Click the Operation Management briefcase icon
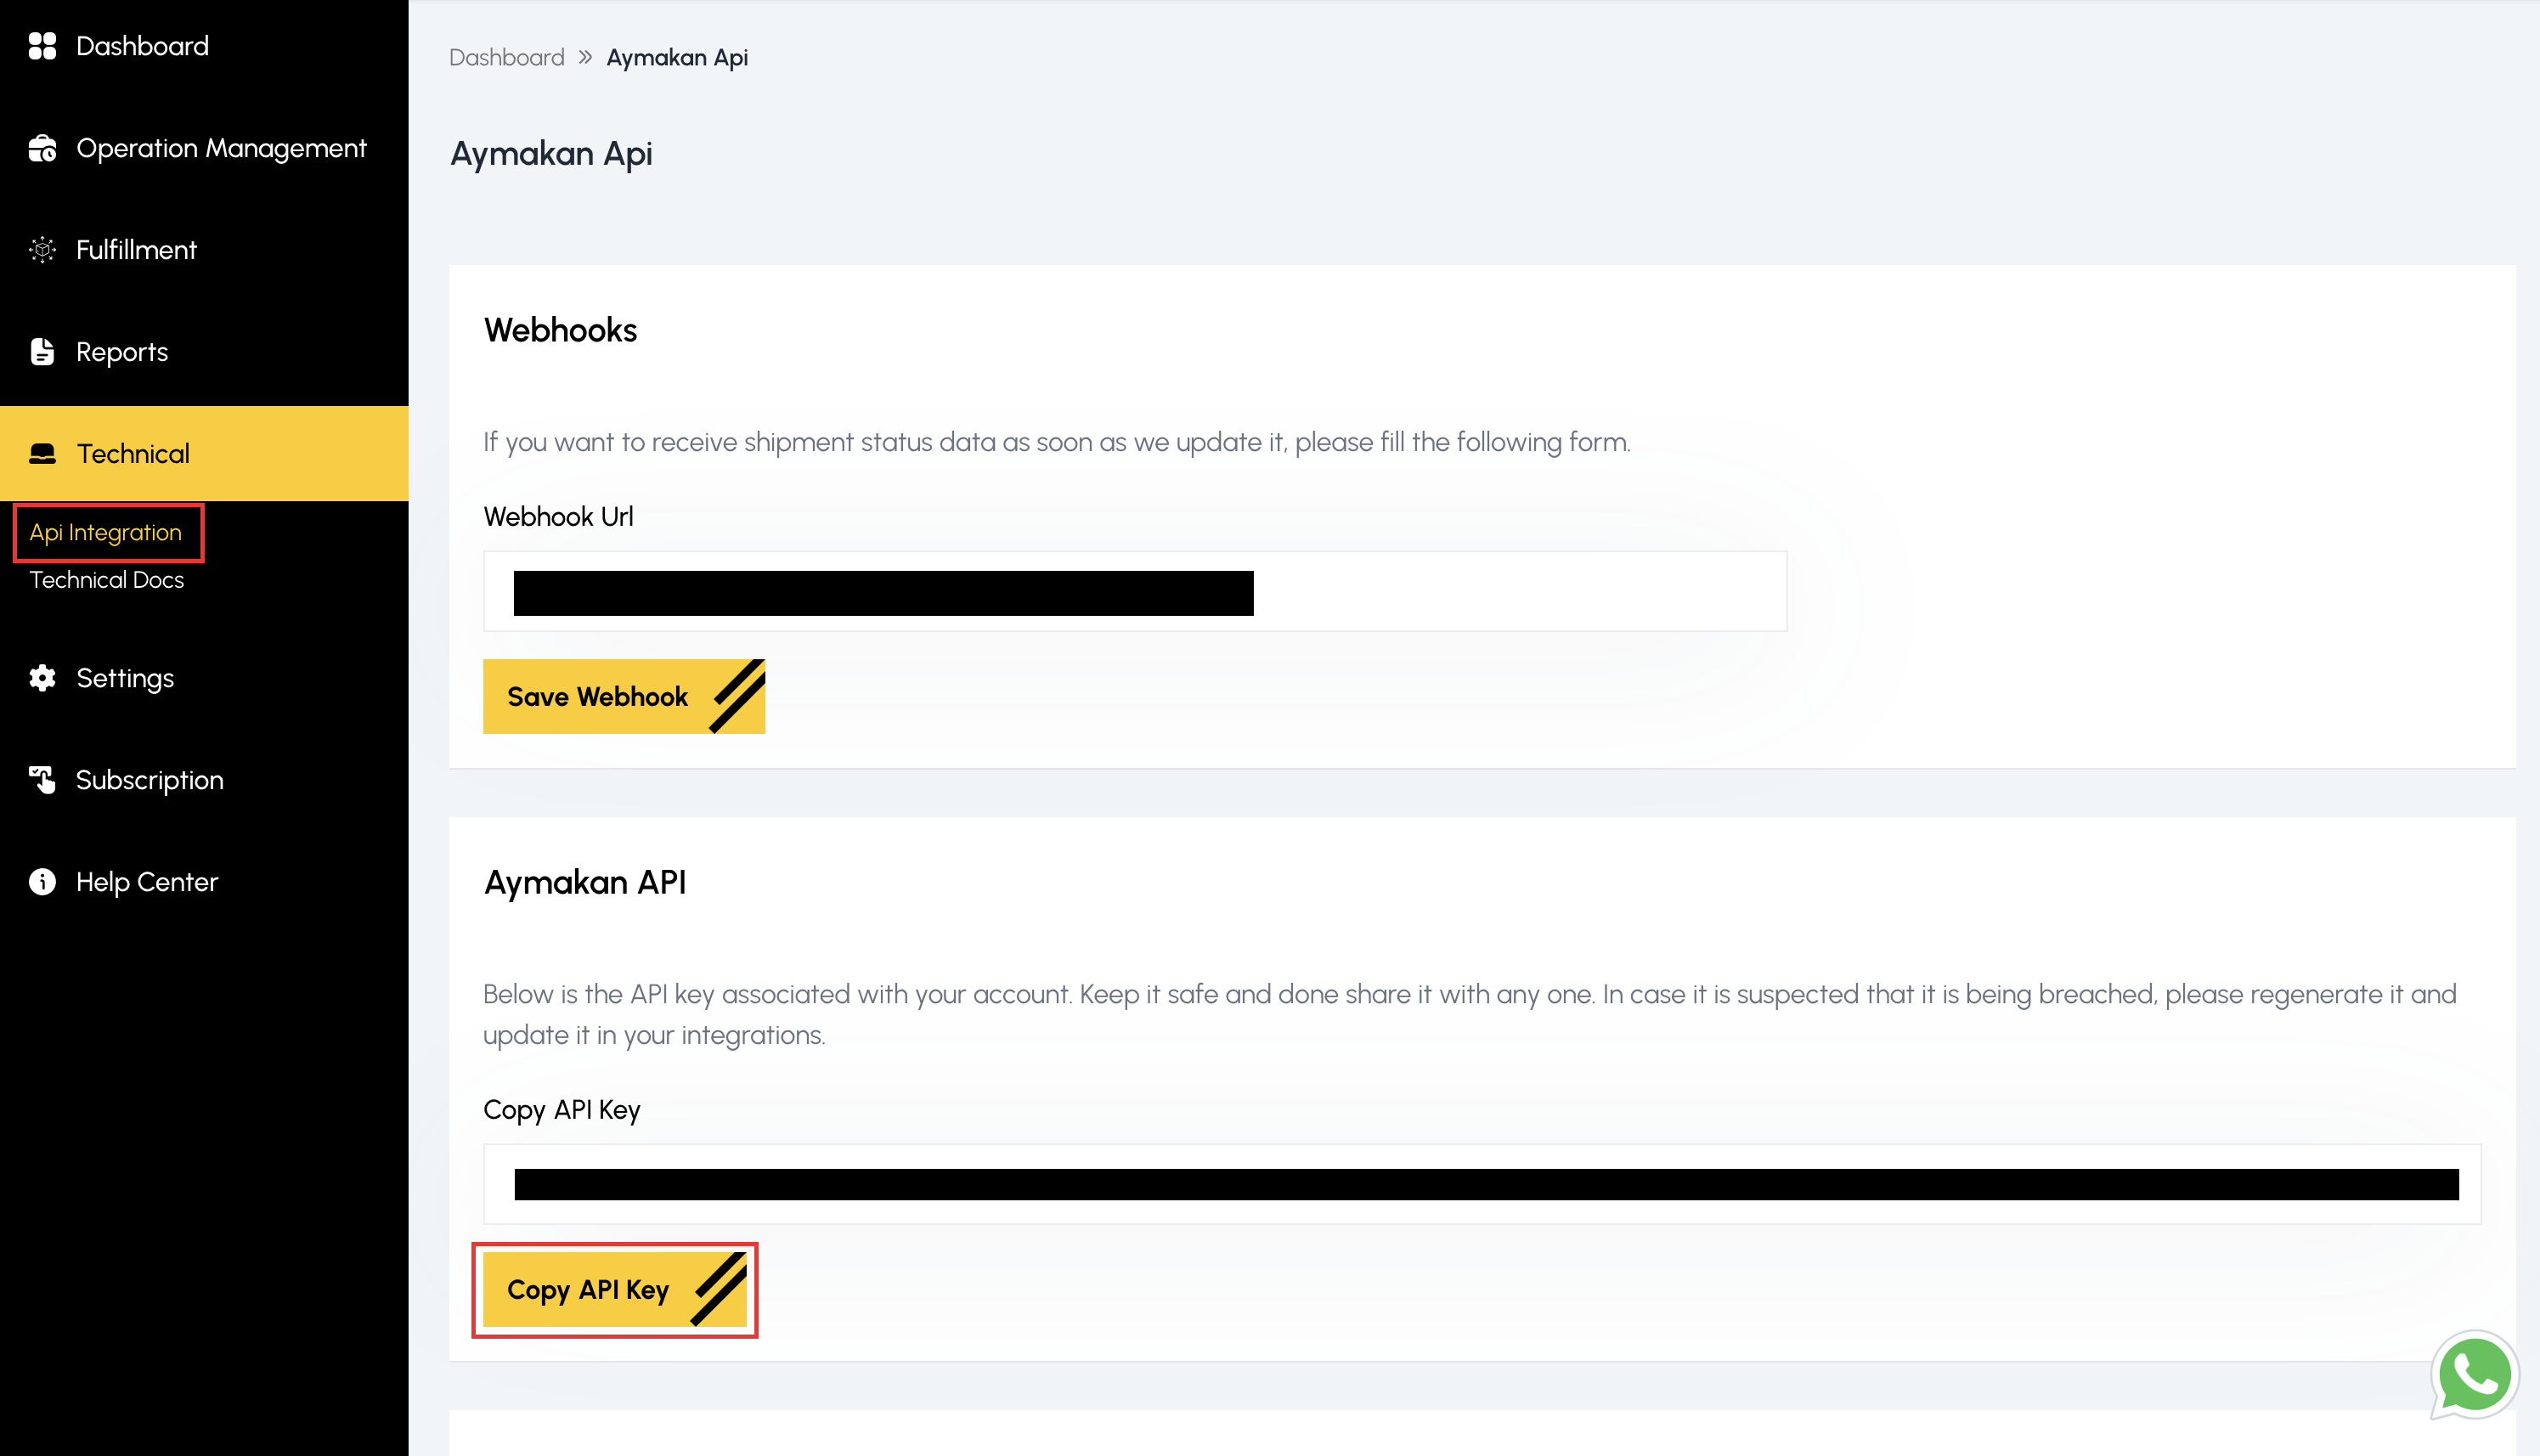This screenshot has height=1456, width=2540. [42, 148]
